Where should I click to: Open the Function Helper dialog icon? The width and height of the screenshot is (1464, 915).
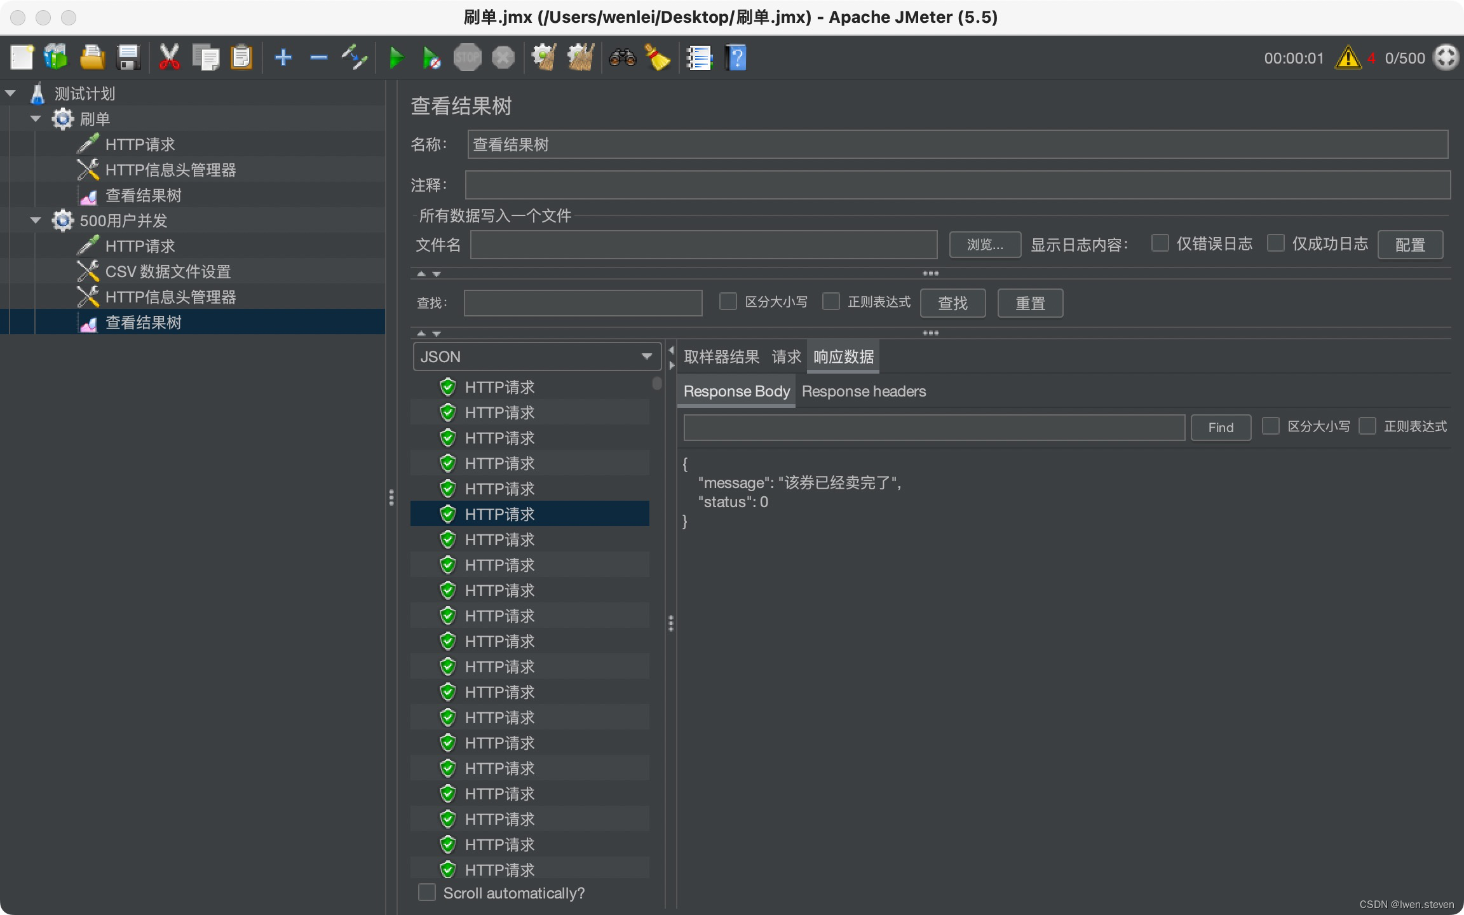click(700, 58)
